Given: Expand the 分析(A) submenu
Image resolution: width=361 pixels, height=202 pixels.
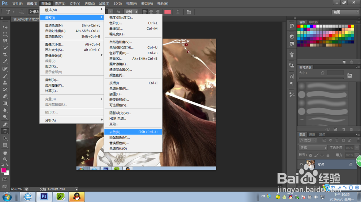Looking at the screenshot, I should point(72,120).
